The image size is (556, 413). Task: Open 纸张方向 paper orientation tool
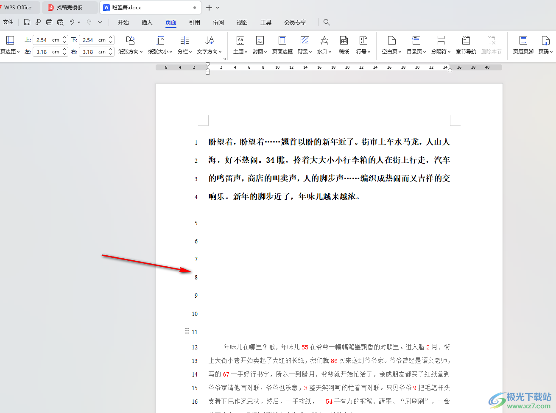[130, 45]
